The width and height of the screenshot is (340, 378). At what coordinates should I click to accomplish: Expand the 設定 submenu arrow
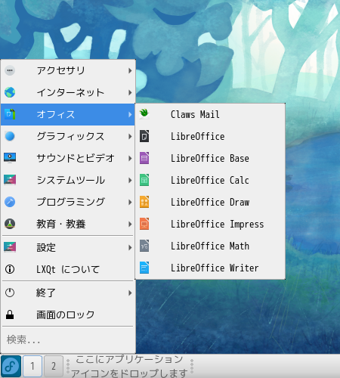tap(130, 247)
